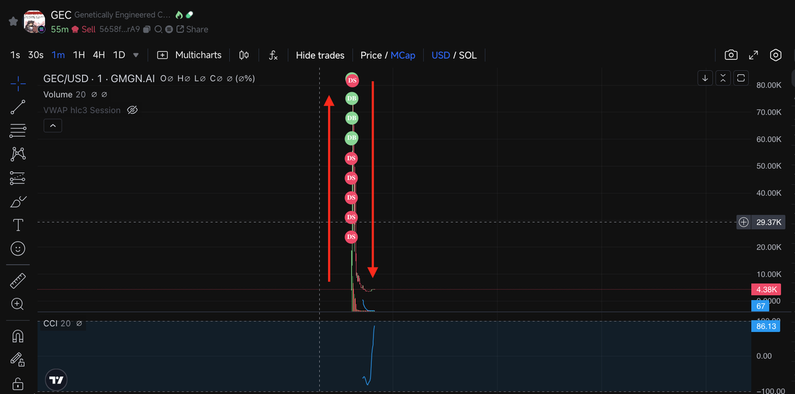
Task: Click the search icon beside contract address
Action: point(158,29)
